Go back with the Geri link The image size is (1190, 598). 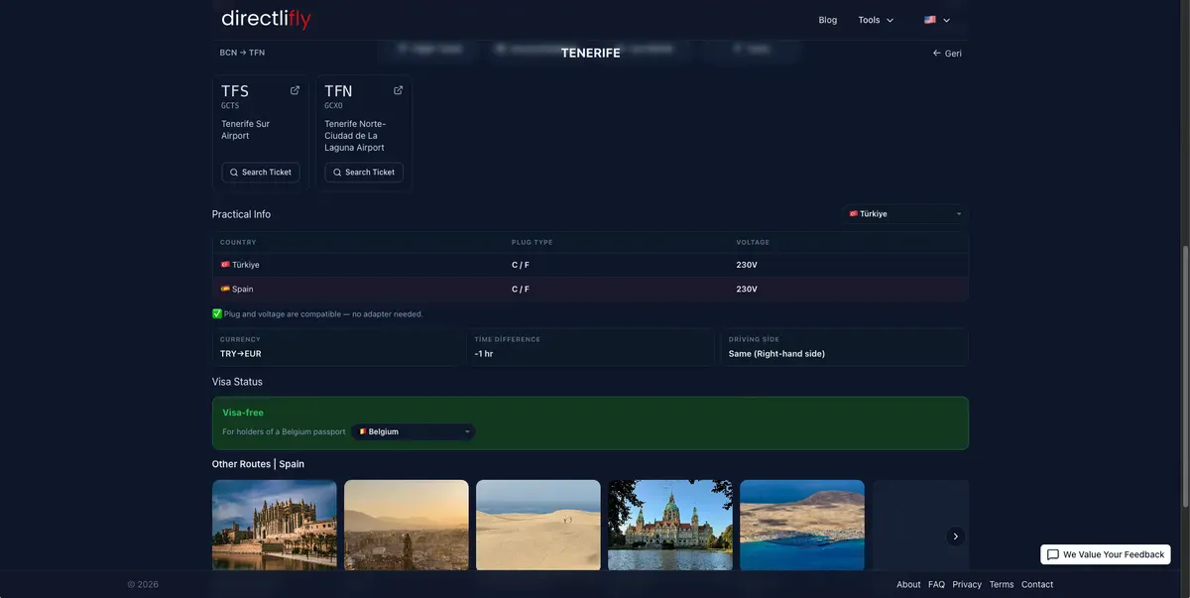pyautogui.click(x=947, y=54)
